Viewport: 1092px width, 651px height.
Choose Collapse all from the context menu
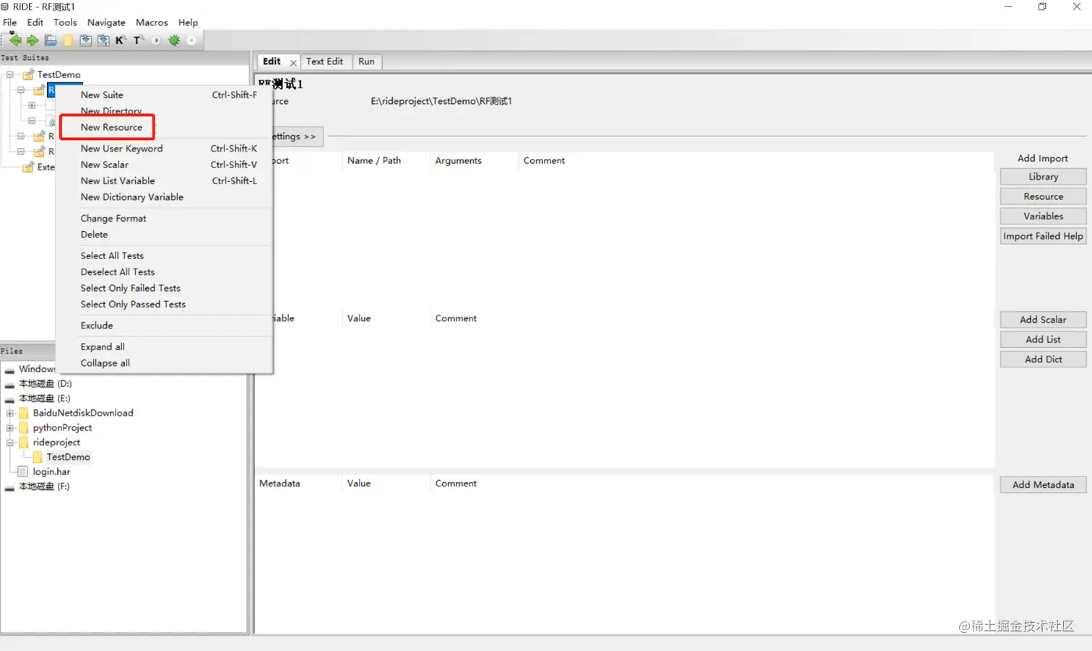point(165,363)
